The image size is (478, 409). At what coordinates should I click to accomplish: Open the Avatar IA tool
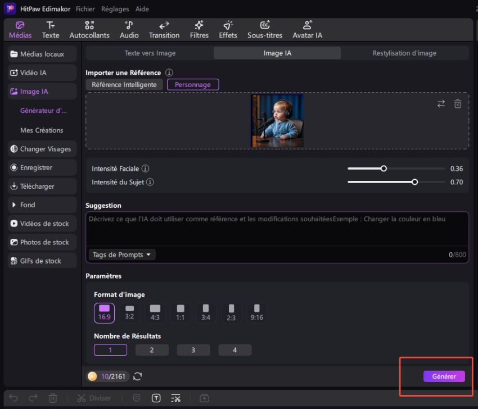coord(307,30)
